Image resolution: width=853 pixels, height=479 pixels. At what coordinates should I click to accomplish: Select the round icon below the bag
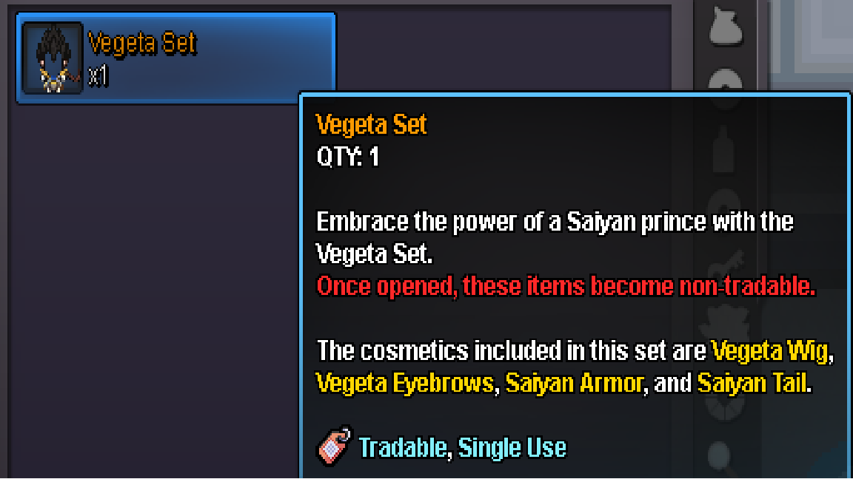[726, 80]
